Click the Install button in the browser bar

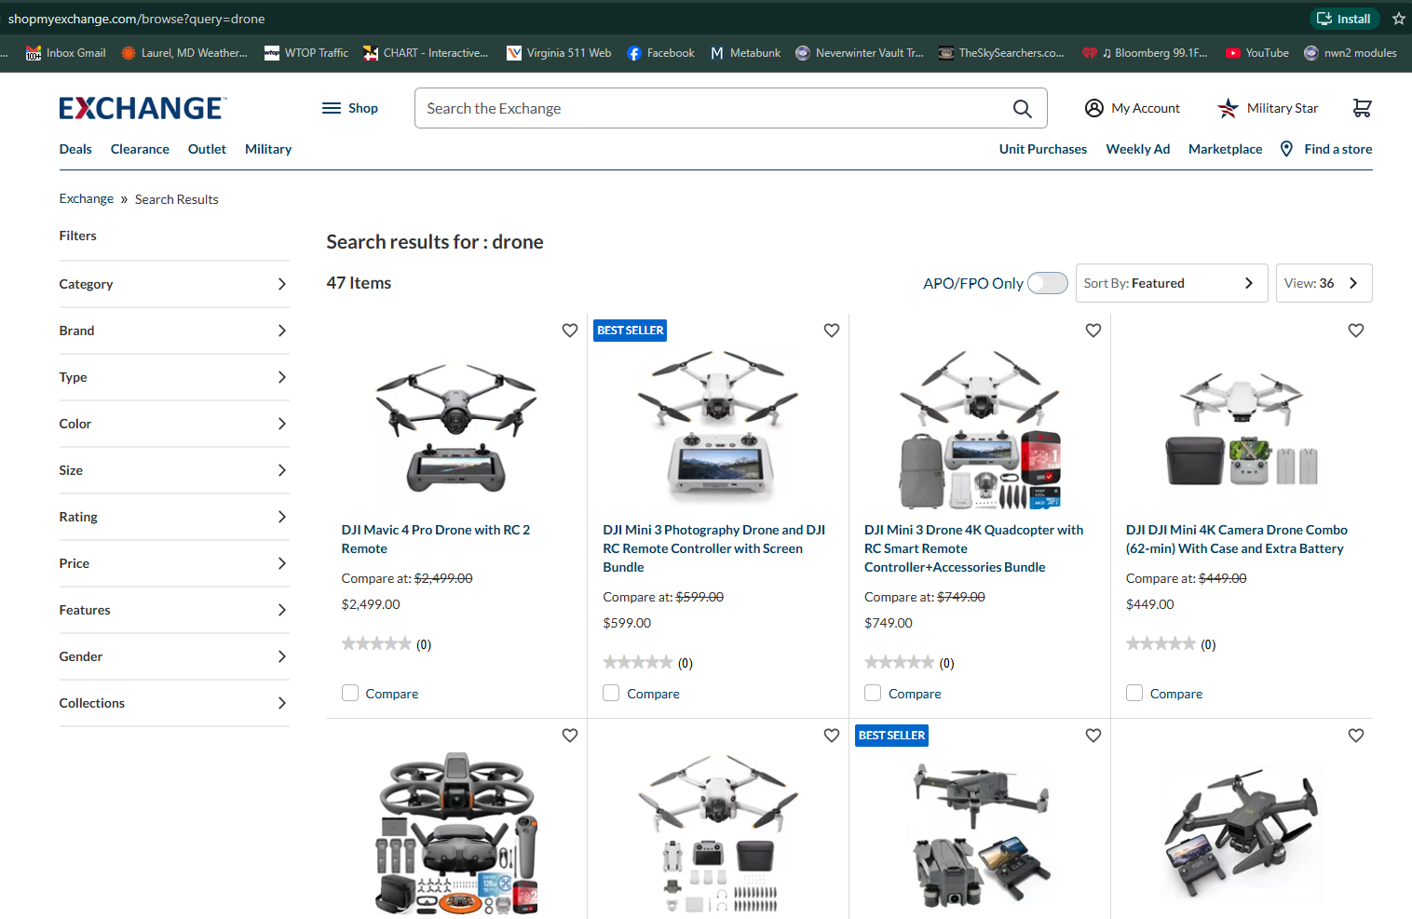click(1343, 18)
